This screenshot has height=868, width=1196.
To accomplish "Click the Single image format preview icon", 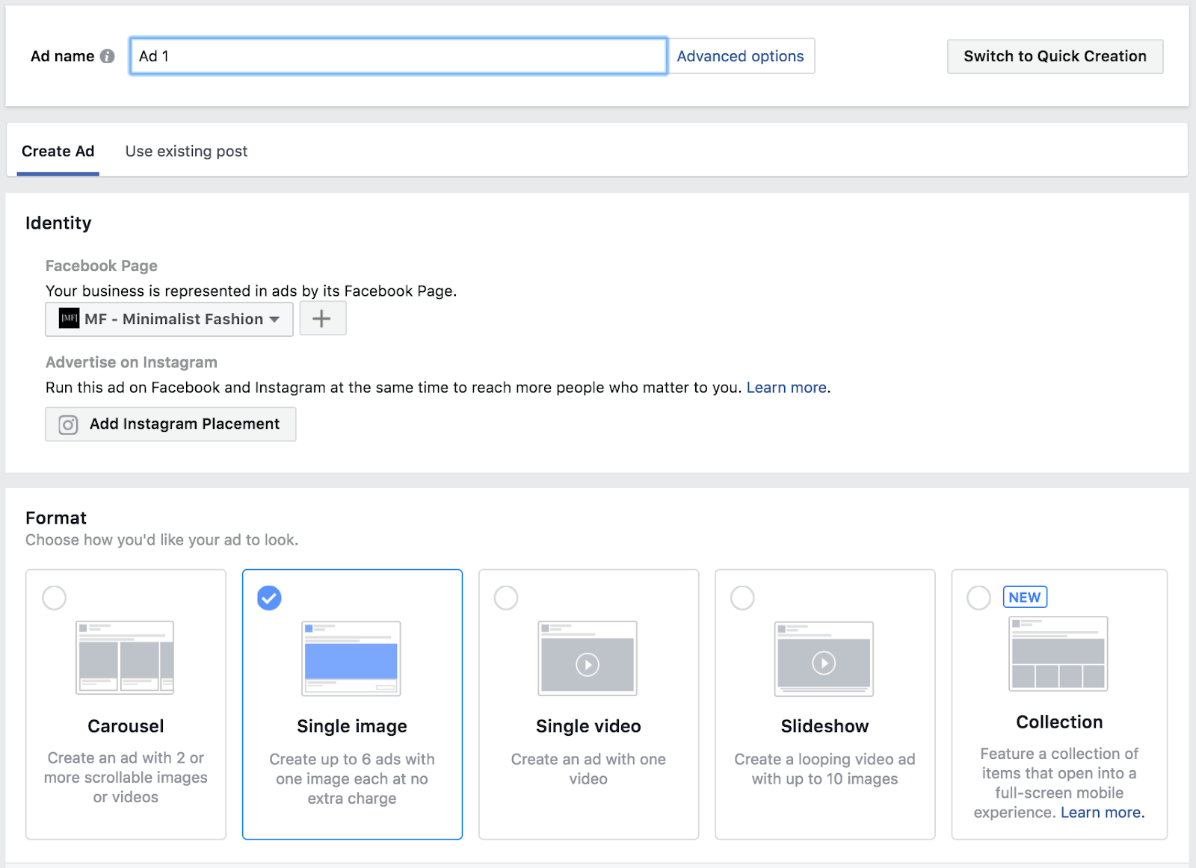I will pyautogui.click(x=351, y=658).
